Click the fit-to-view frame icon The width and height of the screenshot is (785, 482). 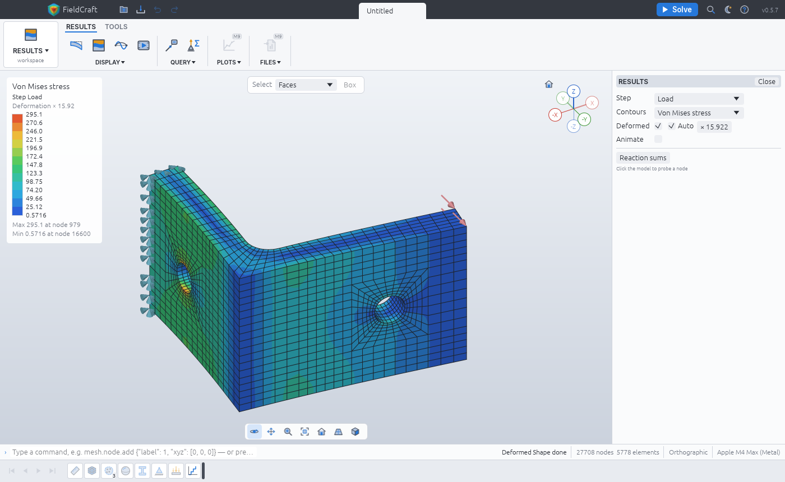305,432
